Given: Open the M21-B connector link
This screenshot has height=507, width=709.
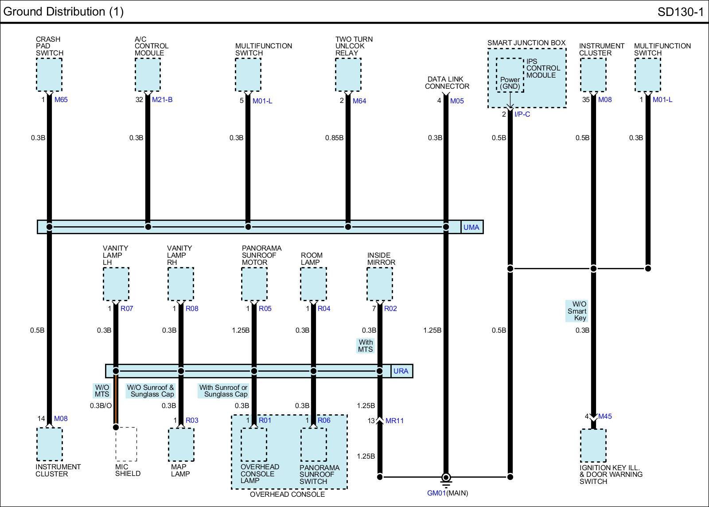Looking at the screenshot, I should (x=162, y=100).
